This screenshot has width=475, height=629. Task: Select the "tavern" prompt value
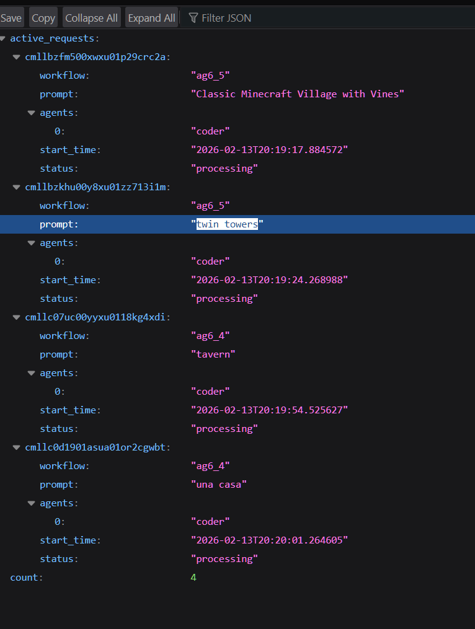tap(213, 354)
